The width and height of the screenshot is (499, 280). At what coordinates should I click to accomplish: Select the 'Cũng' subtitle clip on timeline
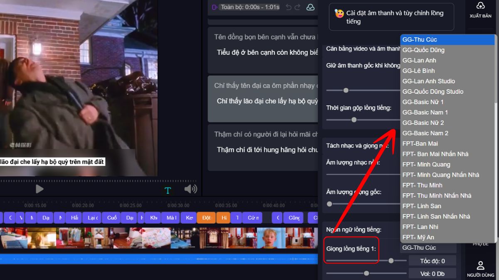294,218
